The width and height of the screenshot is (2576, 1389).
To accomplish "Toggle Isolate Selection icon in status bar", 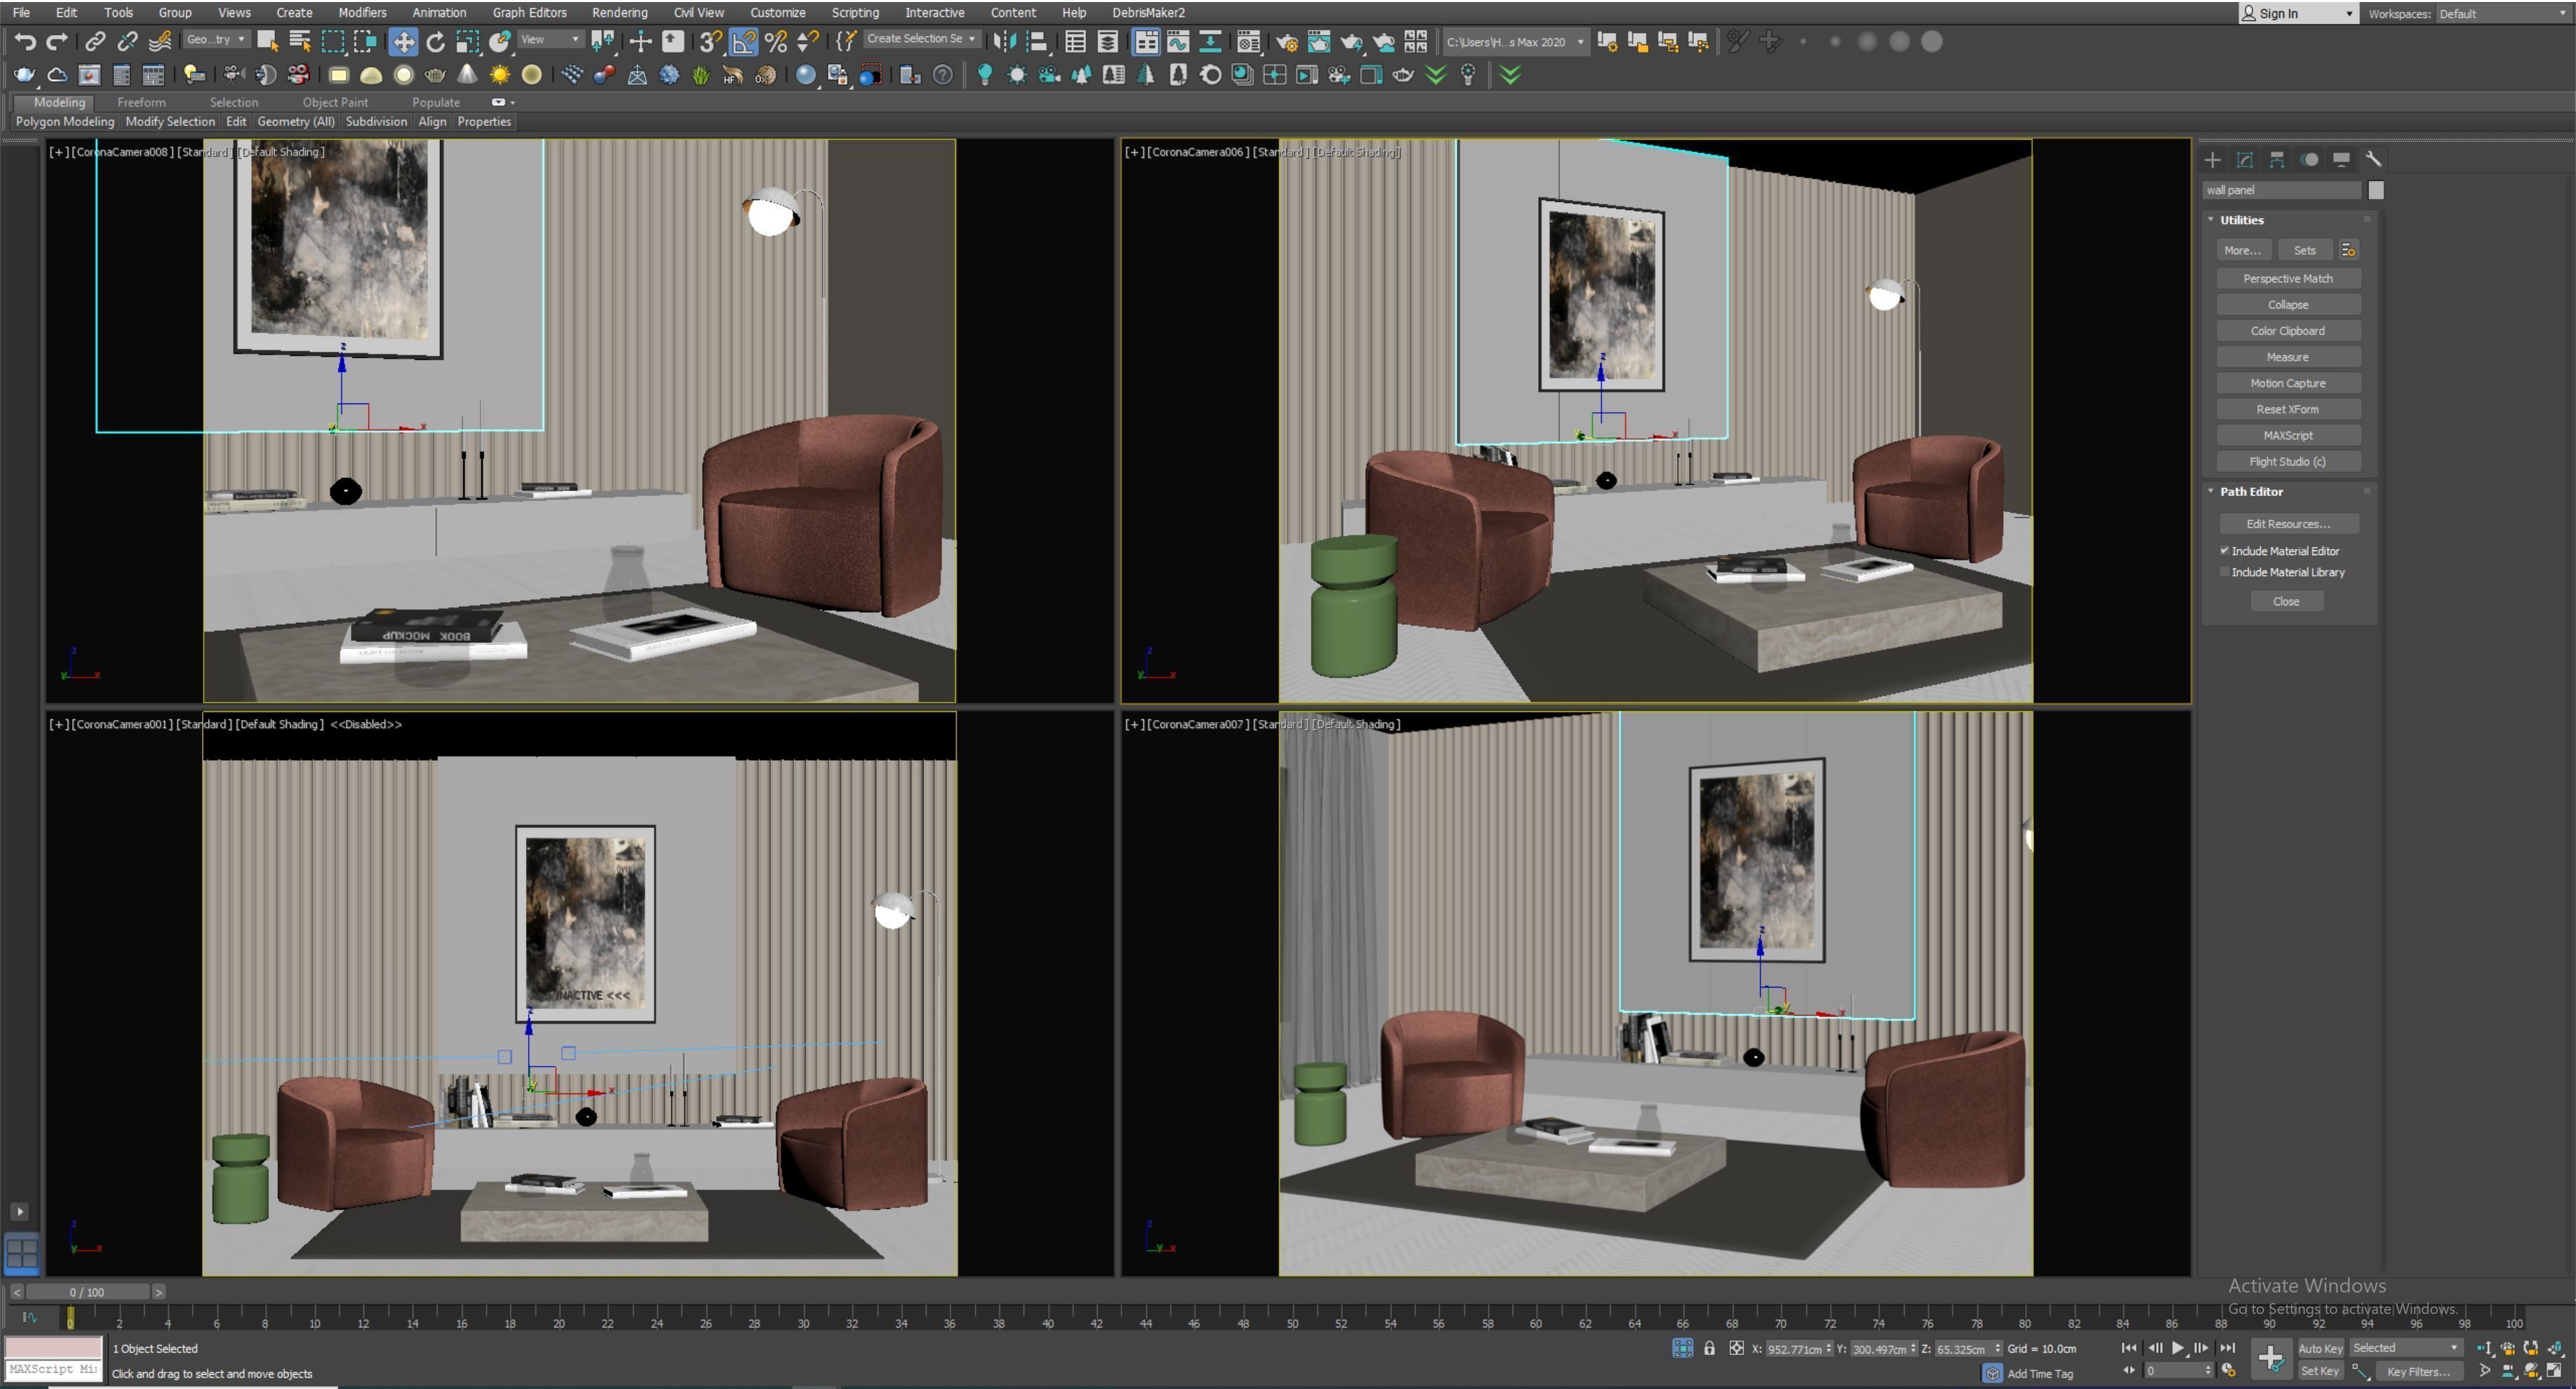I will click(1683, 1348).
